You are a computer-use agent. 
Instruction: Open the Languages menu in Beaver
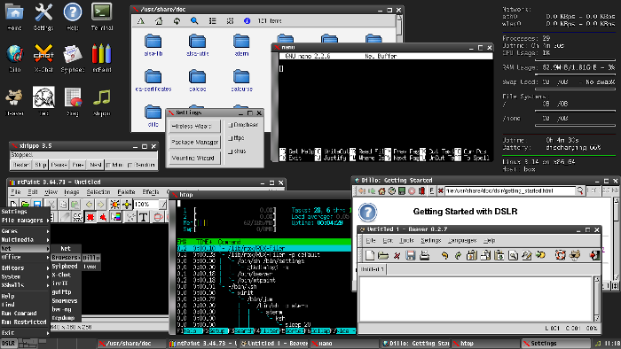tap(462, 241)
